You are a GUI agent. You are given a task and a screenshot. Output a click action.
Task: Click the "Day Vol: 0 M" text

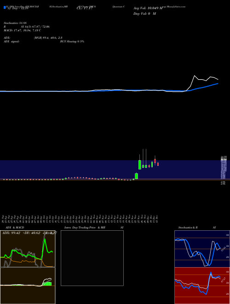[x=144, y=14]
